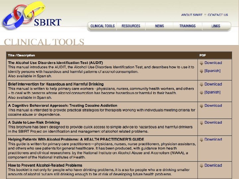
Task: Select title 'Helping Patients With Alcohol Problems'
Action: 76,140
